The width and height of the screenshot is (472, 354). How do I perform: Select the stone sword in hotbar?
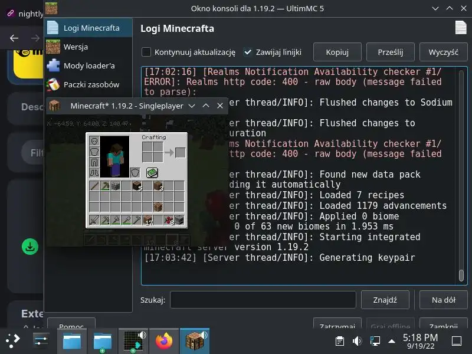[94, 220]
